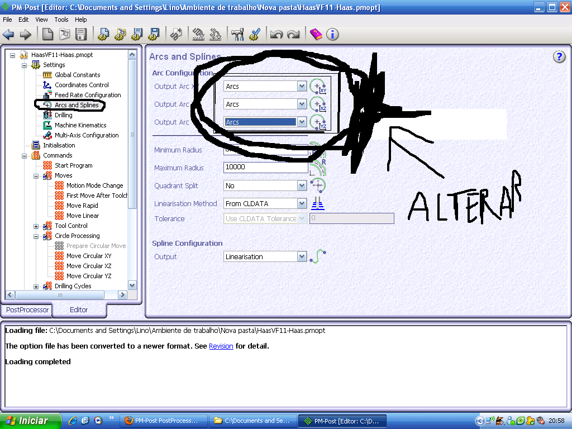Viewport: 572px width, 429px height.
Task: Click the Save option file gear icon
Action: click(x=137, y=35)
